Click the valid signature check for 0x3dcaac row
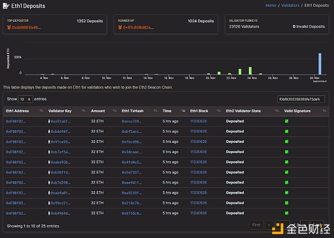The height and width of the screenshot is (238, 334). click(x=287, y=152)
